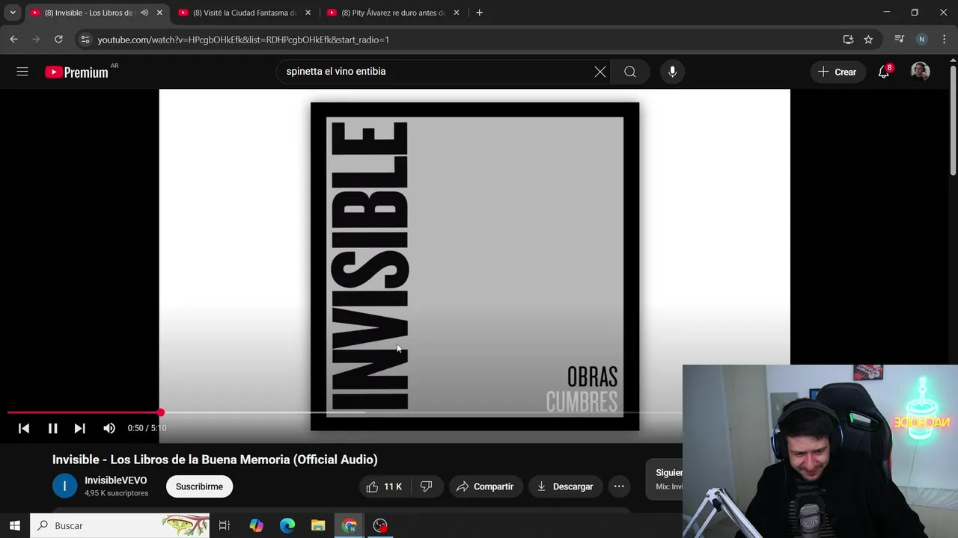The height and width of the screenshot is (538, 958).
Task: Mute the video volume
Action: click(109, 428)
